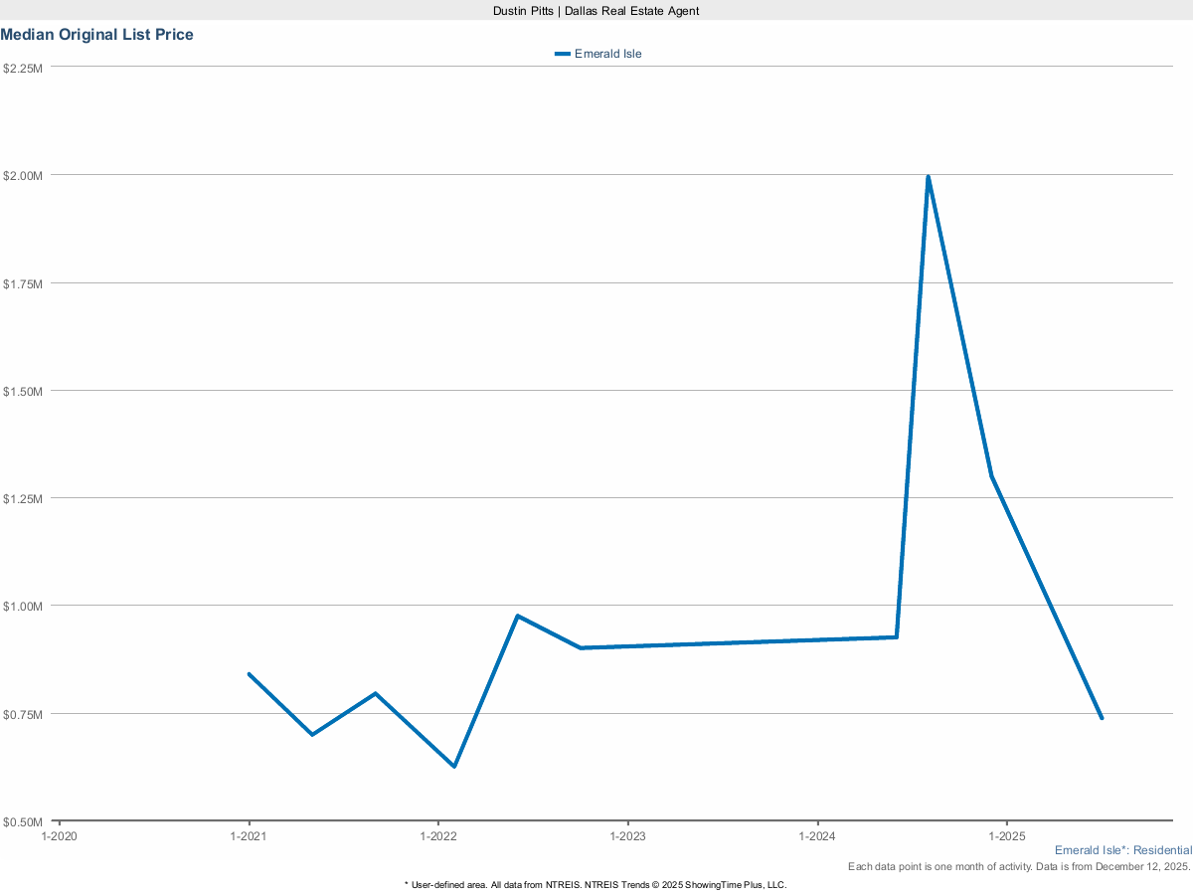Click the Median Original List Price title
This screenshot has height=895, width=1193.
[97, 35]
